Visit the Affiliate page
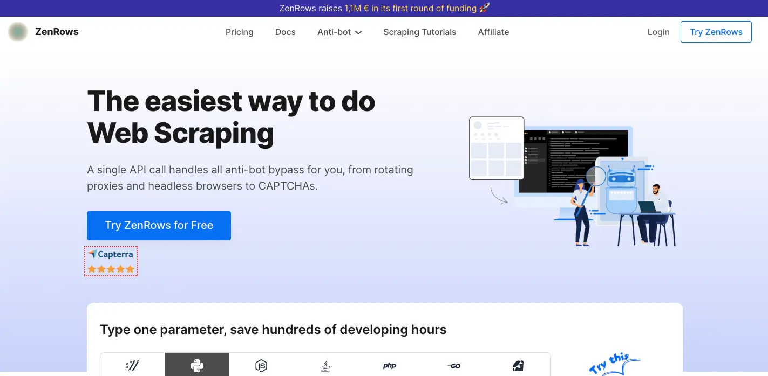 (493, 32)
